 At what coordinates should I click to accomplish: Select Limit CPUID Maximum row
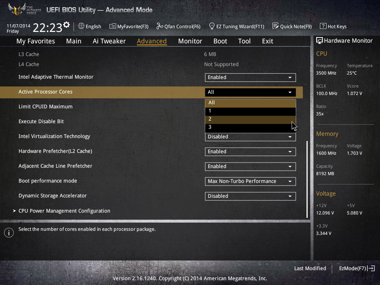(x=45, y=107)
